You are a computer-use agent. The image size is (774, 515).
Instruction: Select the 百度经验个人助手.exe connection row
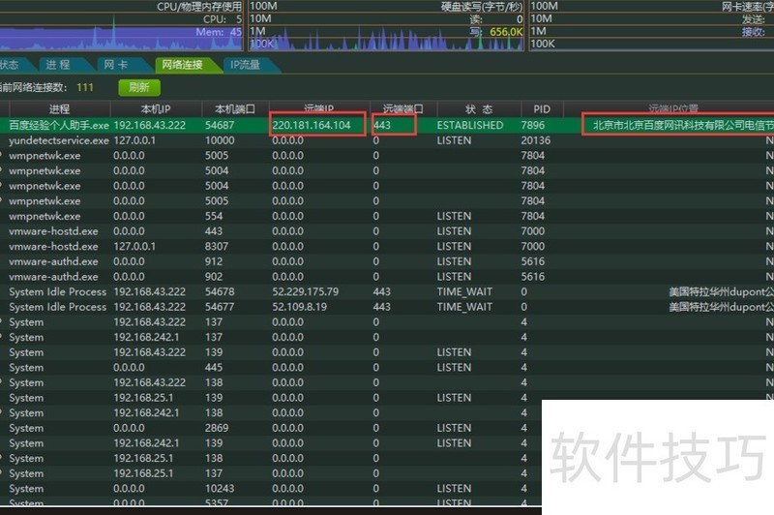click(x=387, y=125)
